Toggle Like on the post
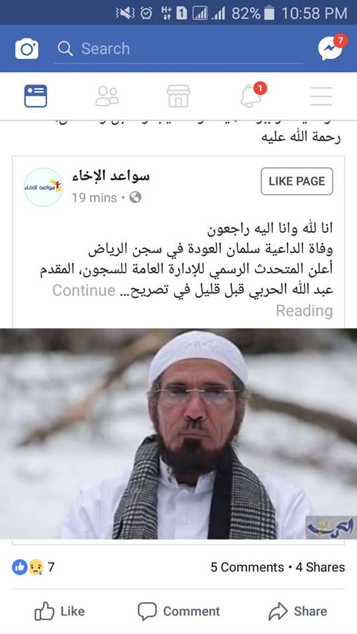This screenshot has height=634, width=357. 59,611
